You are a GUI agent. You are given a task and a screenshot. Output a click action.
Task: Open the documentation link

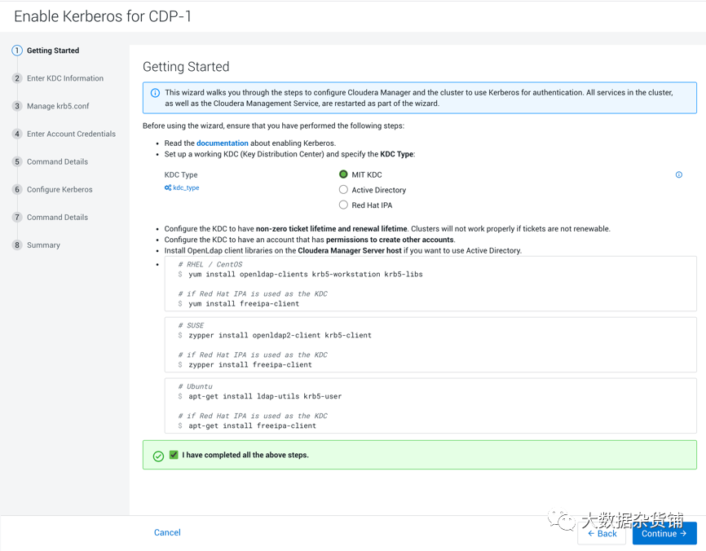pyautogui.click(x=222, y=143)
